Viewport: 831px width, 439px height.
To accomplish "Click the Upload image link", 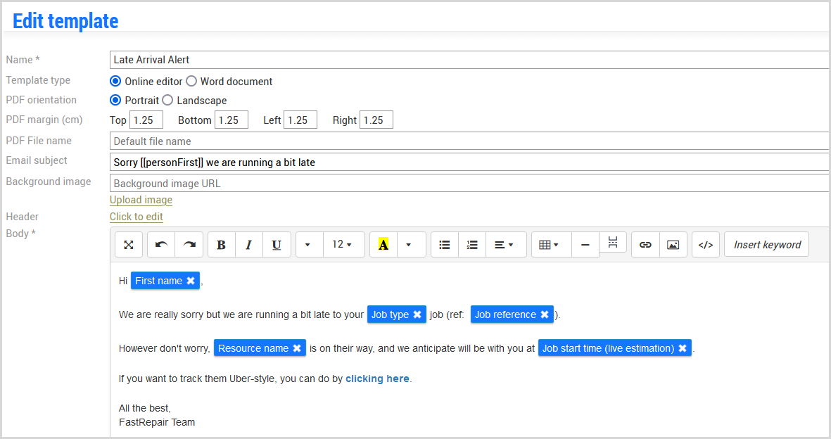I will [x=141, y=200].
